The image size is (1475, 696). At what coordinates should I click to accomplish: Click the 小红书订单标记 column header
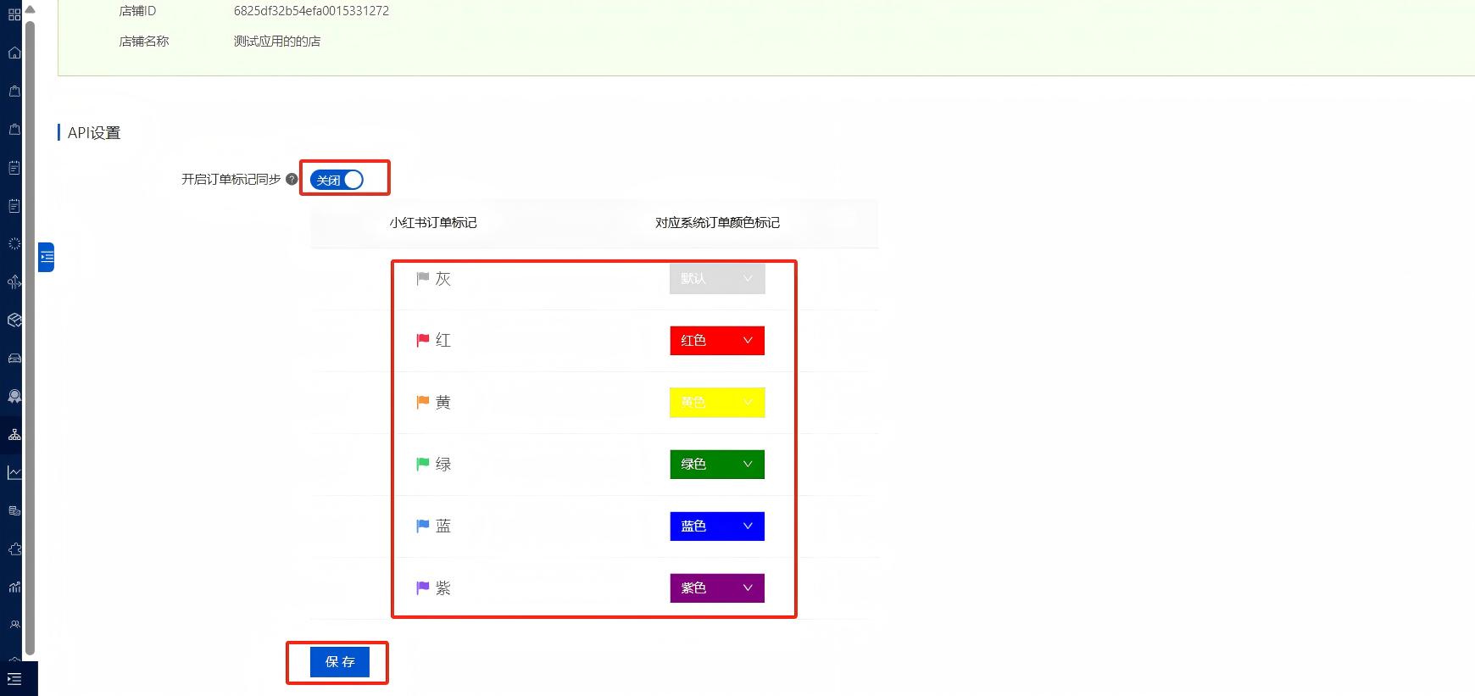click(433, 223)
